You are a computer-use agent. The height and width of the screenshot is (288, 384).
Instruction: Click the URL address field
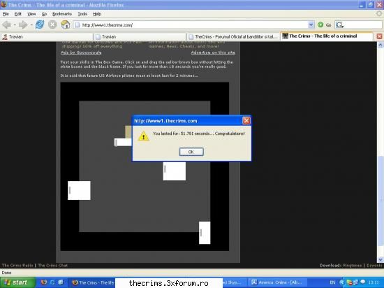pyautogui.click(x=191, y=24)
